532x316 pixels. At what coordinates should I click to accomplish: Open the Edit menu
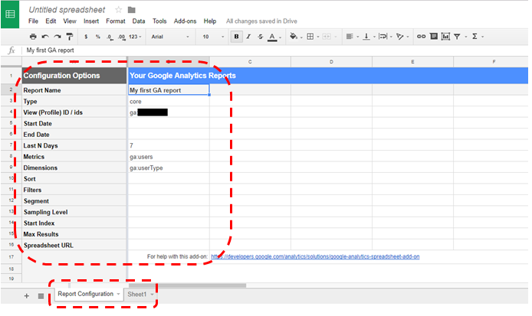tap(51, 21)
